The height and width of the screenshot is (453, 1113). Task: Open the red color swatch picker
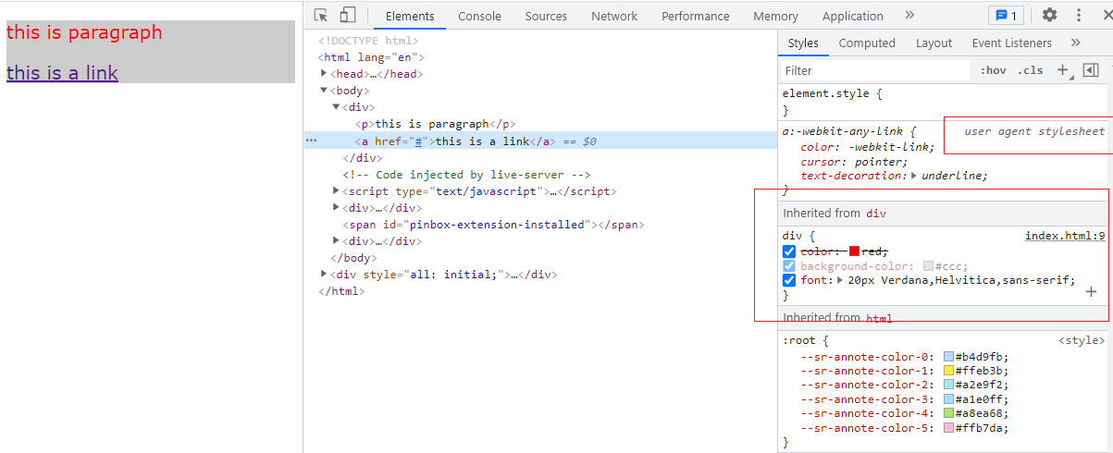pos(854,251)
